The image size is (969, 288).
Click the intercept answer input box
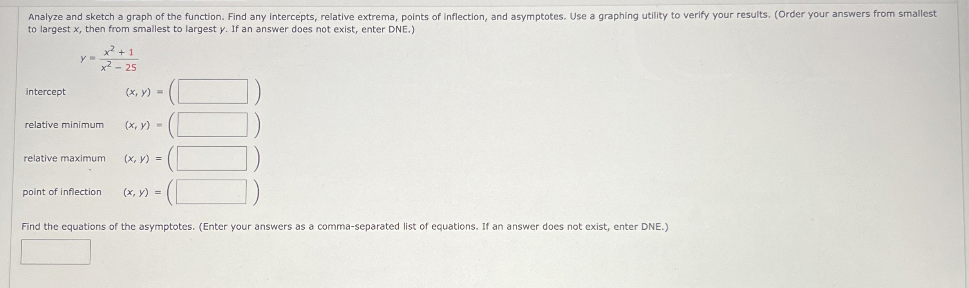click(x=213, y=91)
